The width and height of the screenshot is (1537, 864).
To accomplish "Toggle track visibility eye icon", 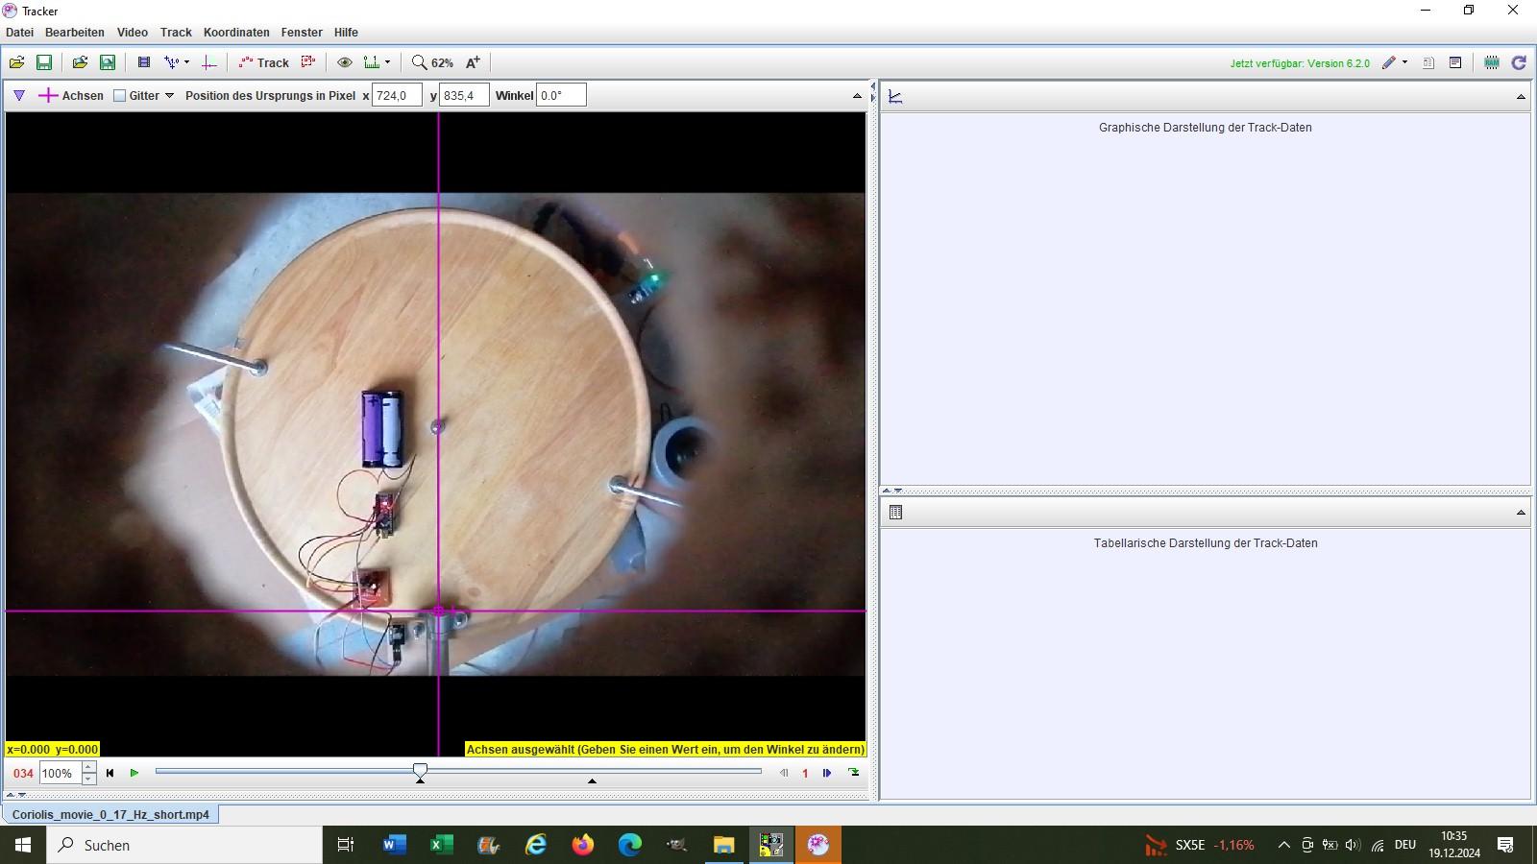I will tap(344, 62).
